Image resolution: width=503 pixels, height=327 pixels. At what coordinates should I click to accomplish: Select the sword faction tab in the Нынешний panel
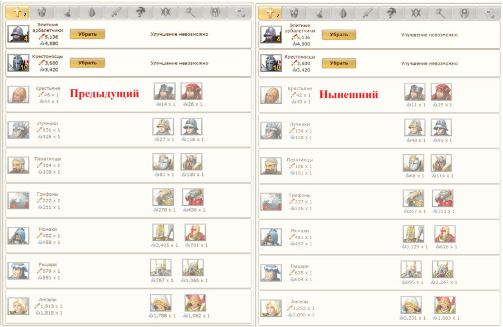pos(367,13)
